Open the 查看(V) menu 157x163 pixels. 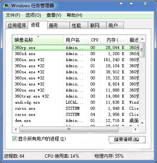coord(54,15)
